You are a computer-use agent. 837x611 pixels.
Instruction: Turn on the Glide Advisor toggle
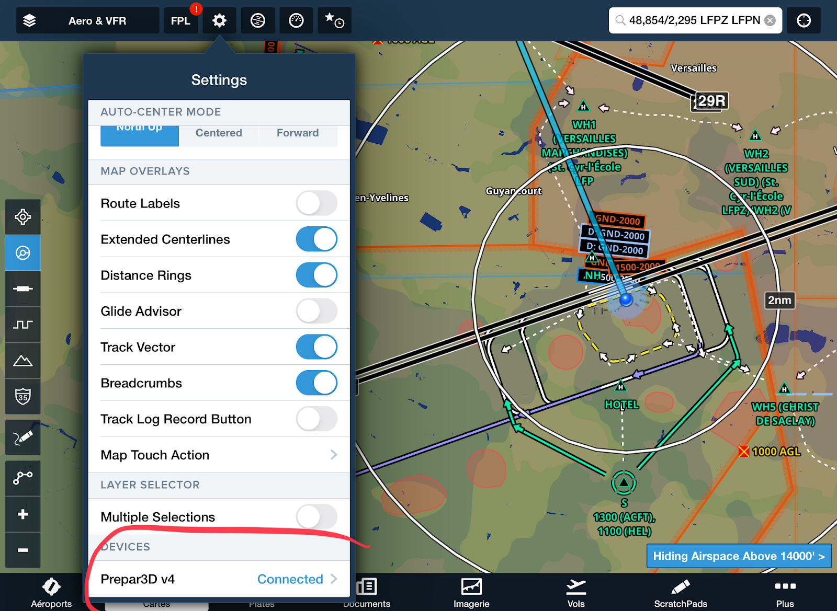(316, 311)
